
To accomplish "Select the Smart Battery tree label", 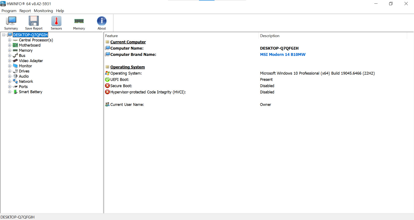I will [31, 92].
